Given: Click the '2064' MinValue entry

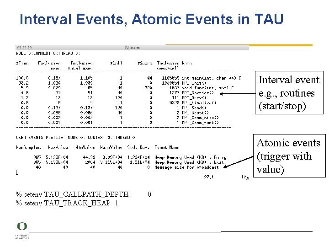Looking at the screenshot, I should click(x=90, y=162).
